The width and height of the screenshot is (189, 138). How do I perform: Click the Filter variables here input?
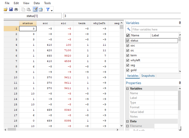click(156, 29)
